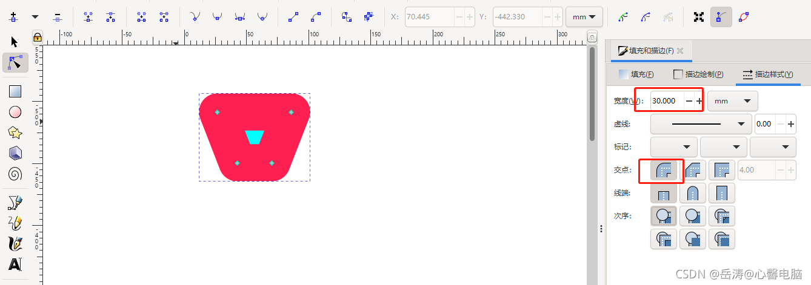Select fill, stroke, markers paint order
Screen dimensions: 811x285
point(663,215)
